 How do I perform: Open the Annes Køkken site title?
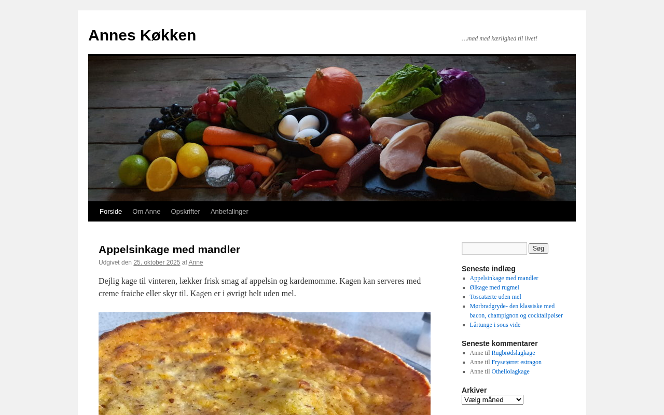(142, 35)
